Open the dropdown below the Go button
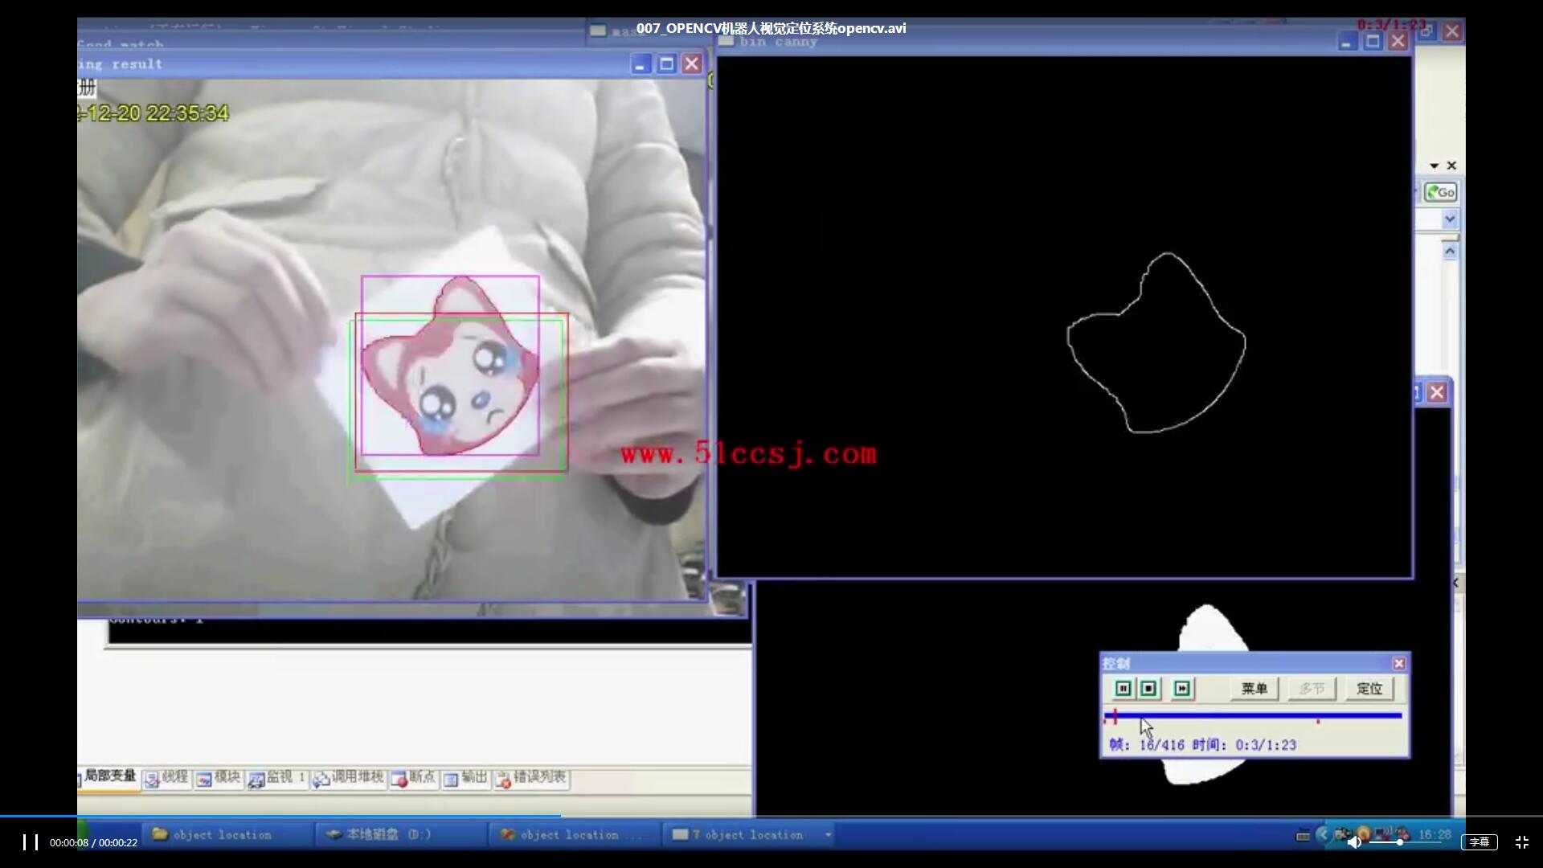This screenshot has width=1543, height=868. coord(1450,219)
